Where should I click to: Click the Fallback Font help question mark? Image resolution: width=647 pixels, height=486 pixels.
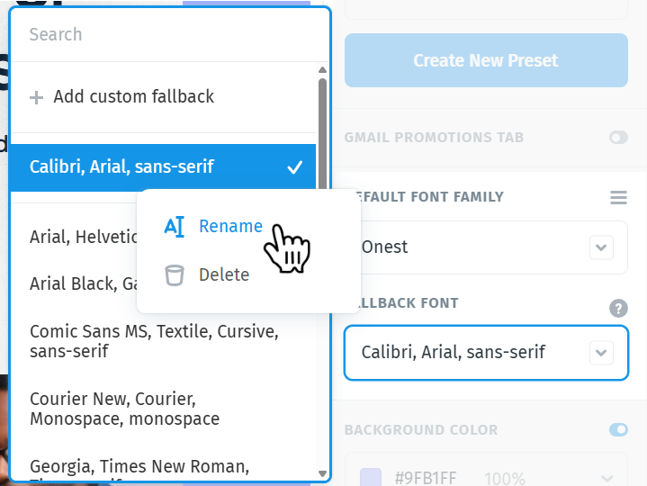(618, 308)
